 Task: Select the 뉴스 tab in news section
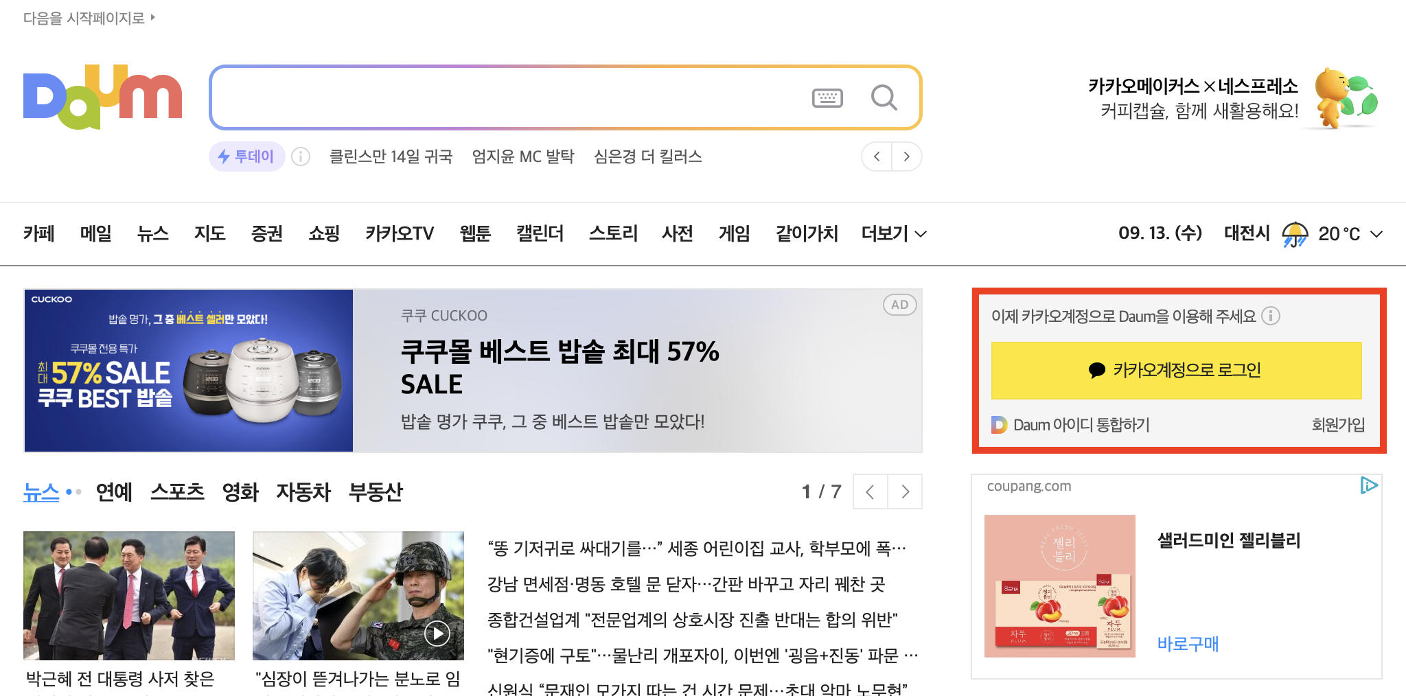coord(41,492)
